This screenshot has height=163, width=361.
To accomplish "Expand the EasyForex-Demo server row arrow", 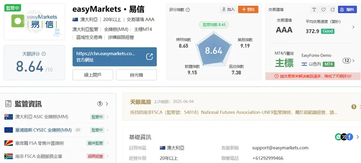I will [x=353, y=61].
